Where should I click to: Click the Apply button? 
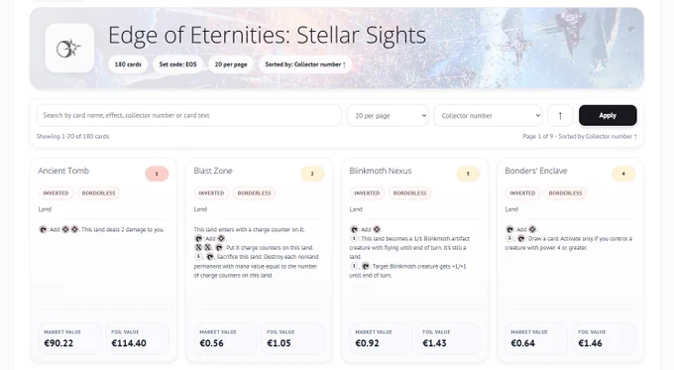(608, 115)
